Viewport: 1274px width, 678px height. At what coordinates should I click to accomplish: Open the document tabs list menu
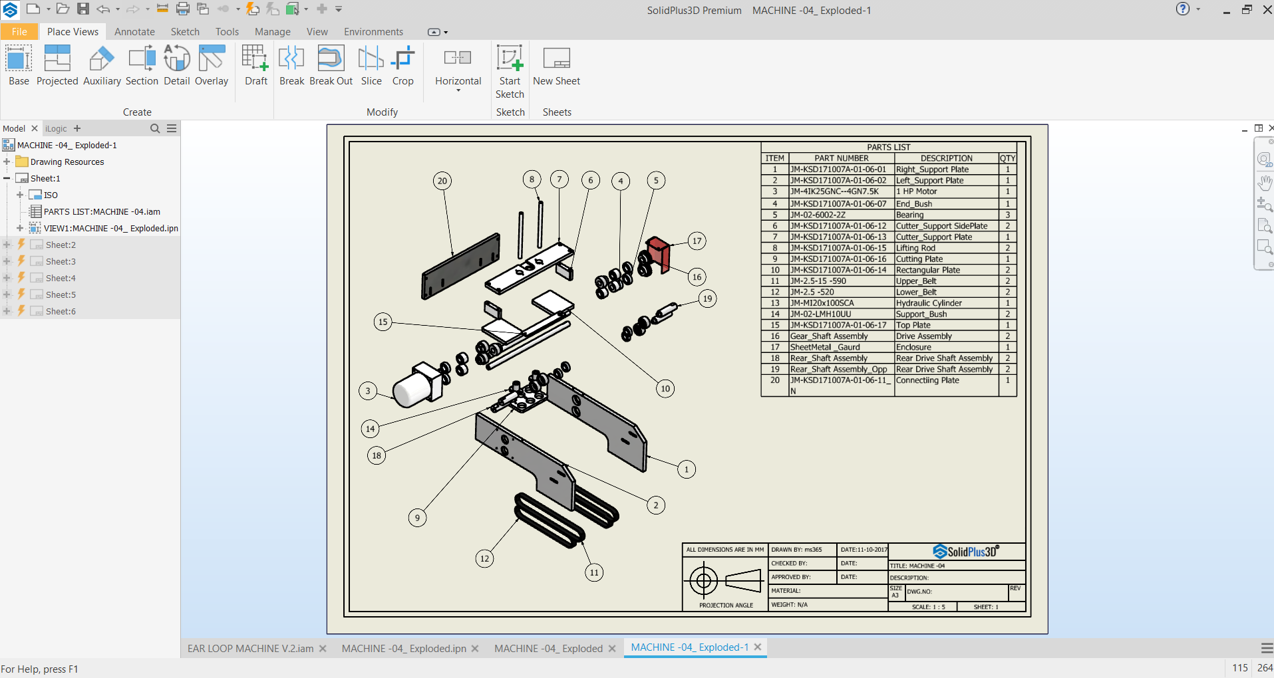click(x=1267, y=648)
